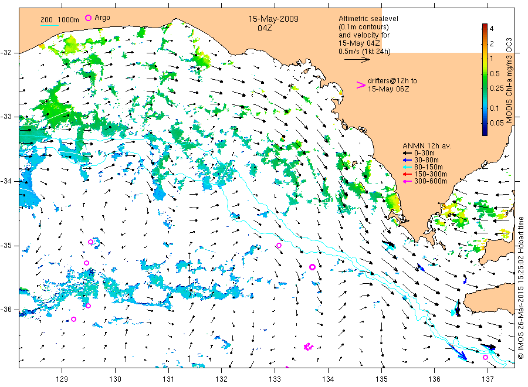Click the 150-300m depth label

pyautogui.click(x=431, y=174)
